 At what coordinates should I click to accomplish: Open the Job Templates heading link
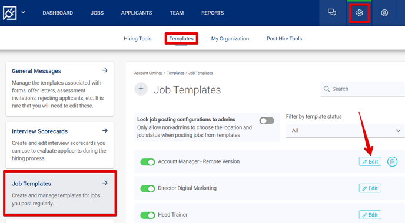(32, 184)
